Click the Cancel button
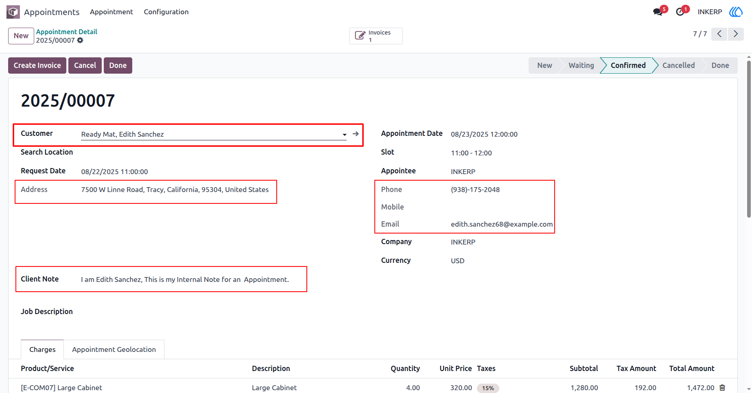Viewport: 752px width, 393px height. point(85,65)
